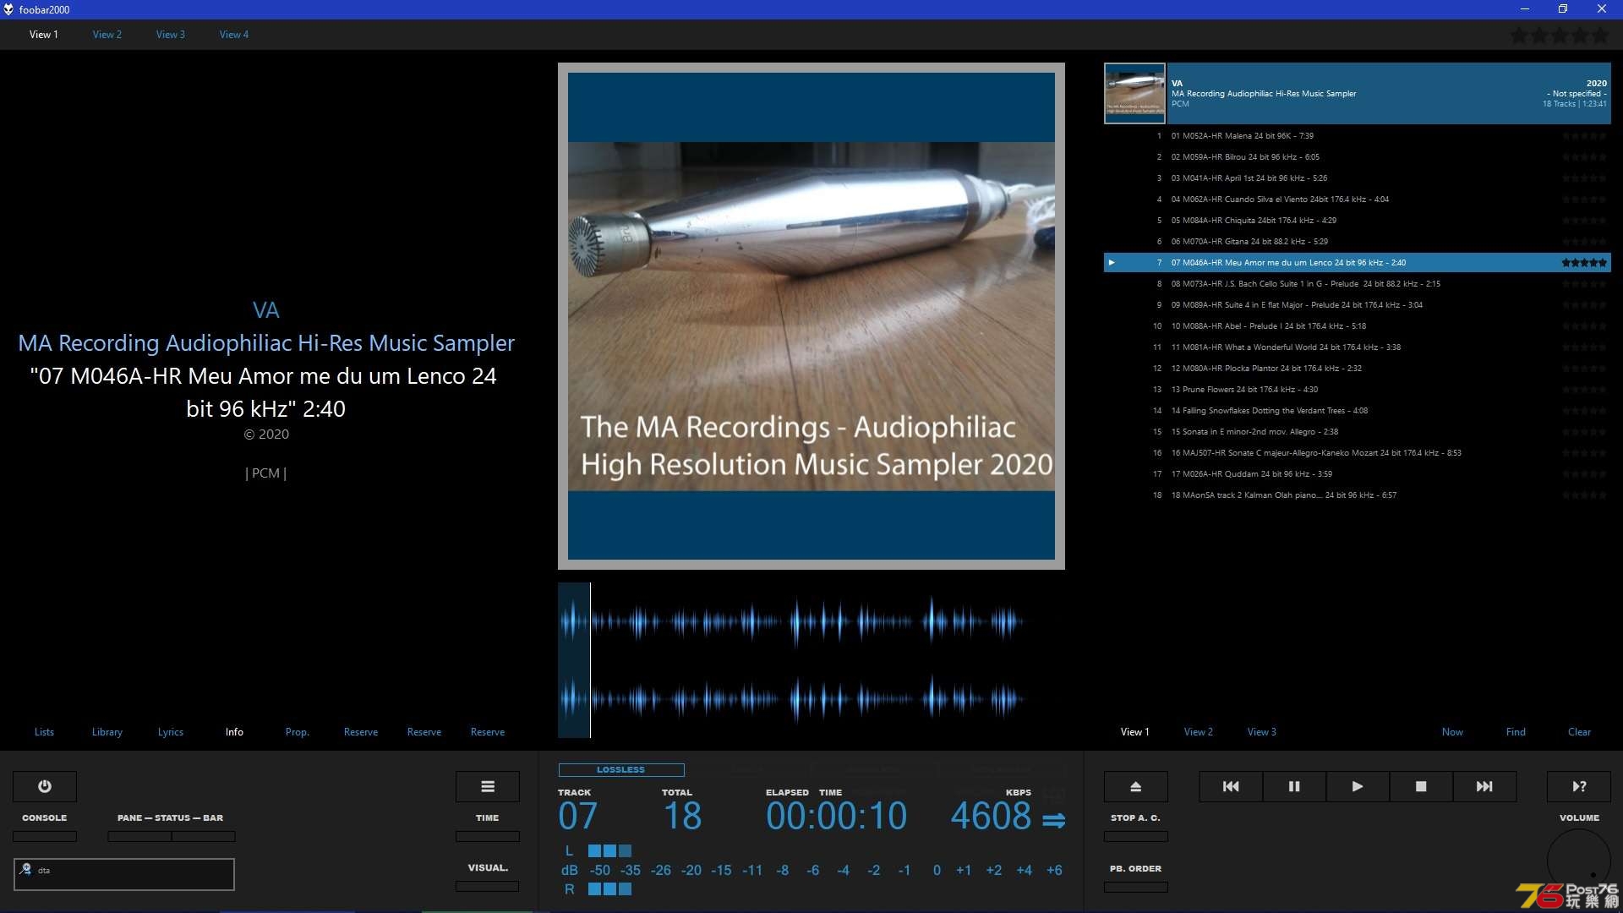
Task: Switch to View 2 in the top tab bar
Action: click(x=107, y=35)
